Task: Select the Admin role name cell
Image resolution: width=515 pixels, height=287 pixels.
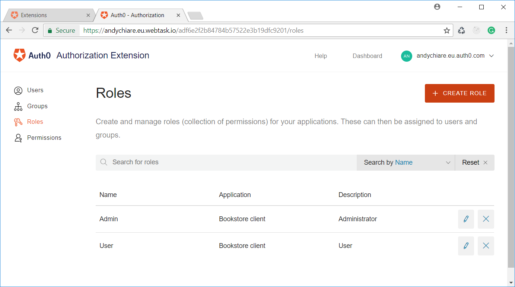Action: click(x=108, y=219)
